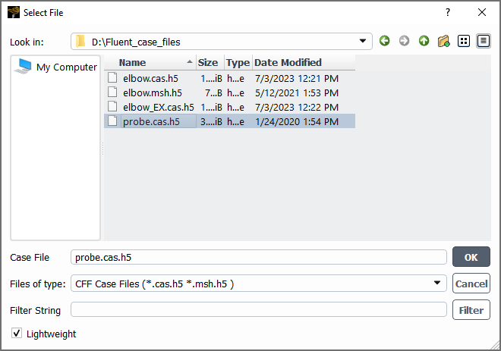Switch to List view mode
This screenshot has width=501, height=351.
click(464, 41)
